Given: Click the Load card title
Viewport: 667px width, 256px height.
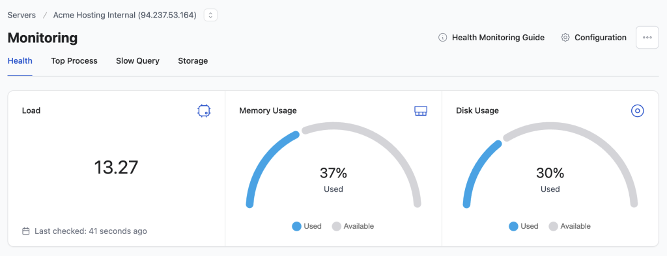Looking at the screenshot, I should pyautogui.click(x=31, y=111).
